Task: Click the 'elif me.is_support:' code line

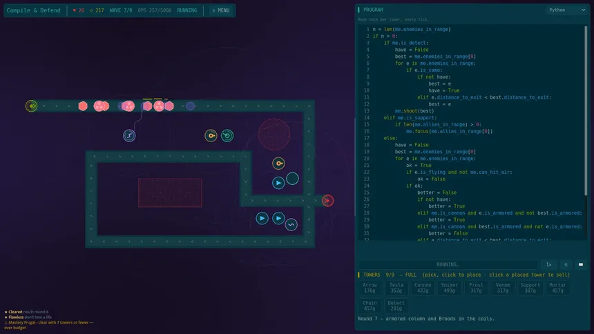Action: tap(409, 118)
